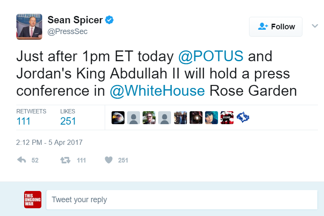The image size is (324, 216).
Task: Click the blue verified badge
Action: coord(110,20)
